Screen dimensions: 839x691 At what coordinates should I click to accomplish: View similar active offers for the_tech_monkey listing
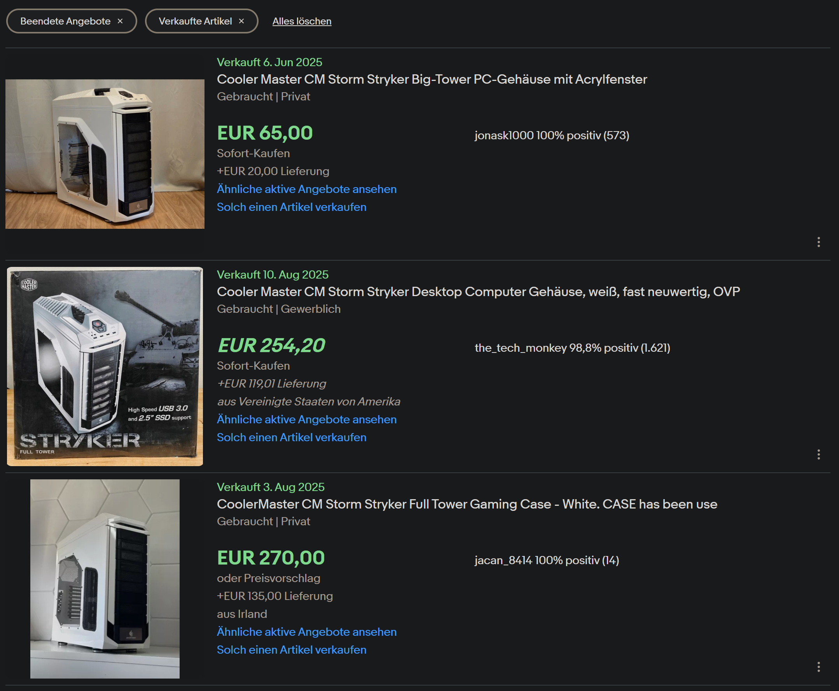tap(307, 419)
